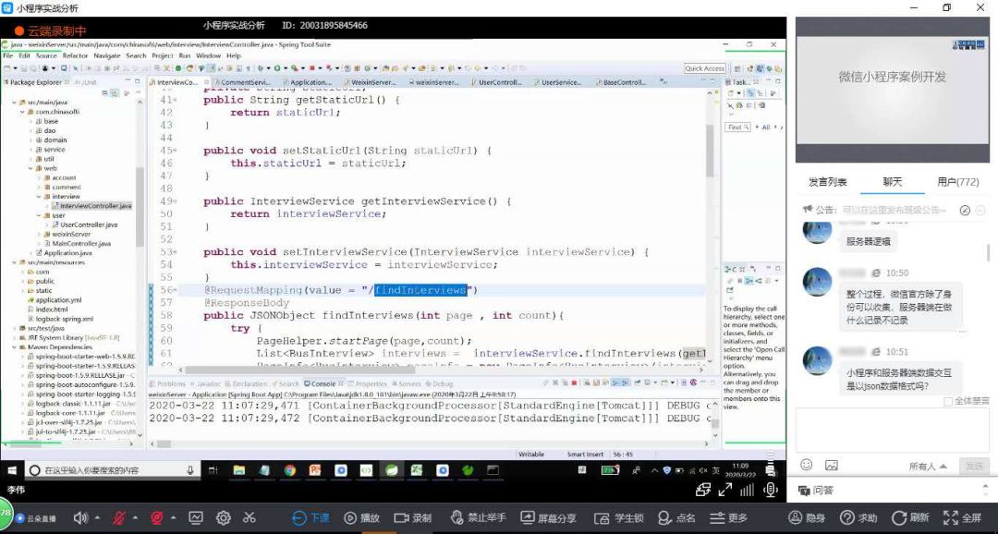Collapse the src/main/java tree node

[14, 102]
